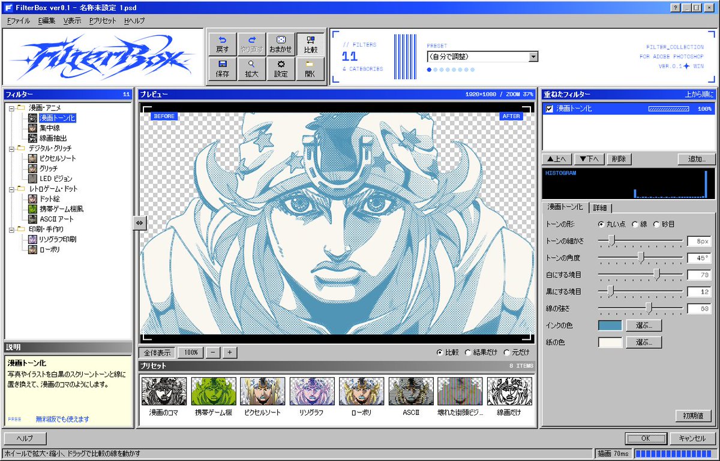Click the キャンセル cancel button
Viewport: 720px width, 461px height.
pyautogui.click(x=692, y=438)
